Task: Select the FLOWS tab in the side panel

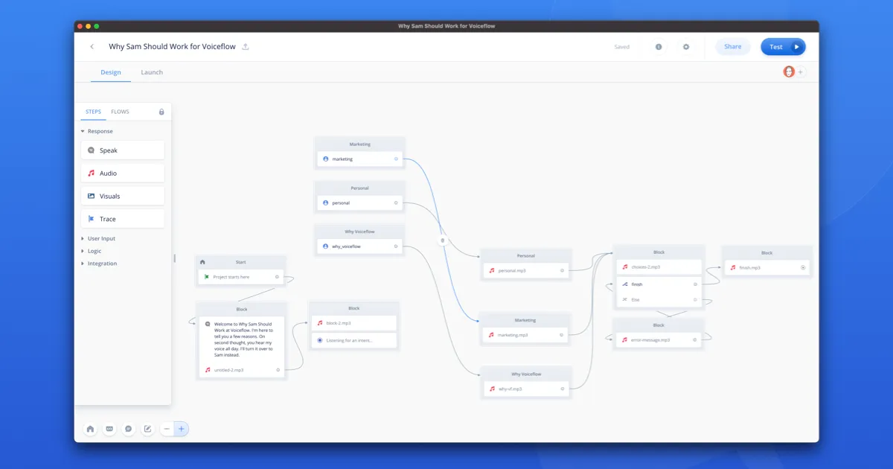Action: 120,112
